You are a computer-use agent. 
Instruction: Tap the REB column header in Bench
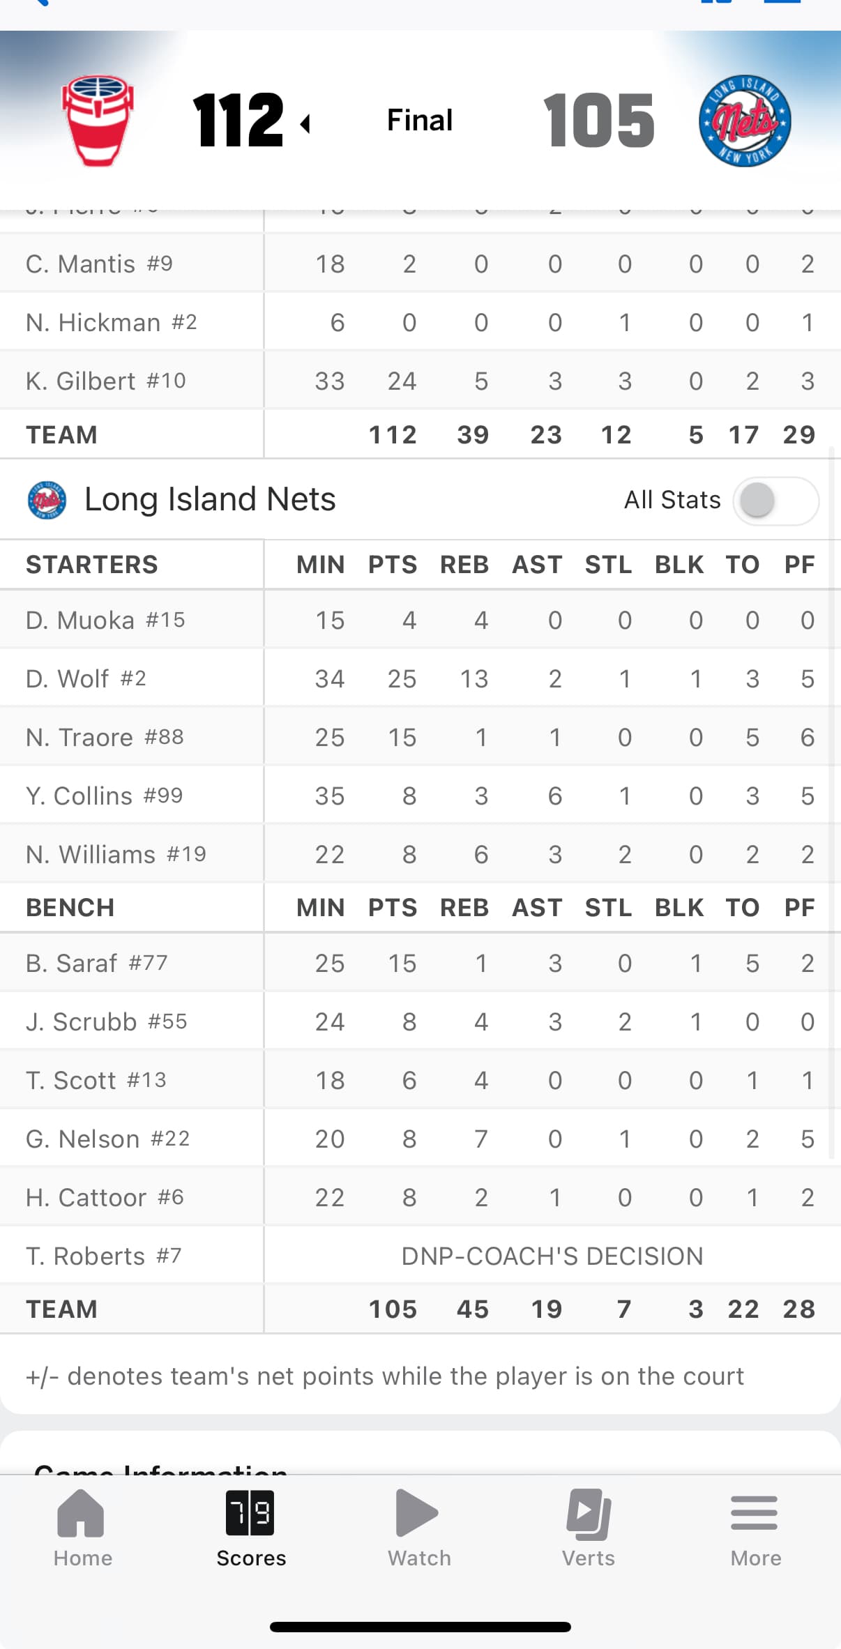click(464, 907)
